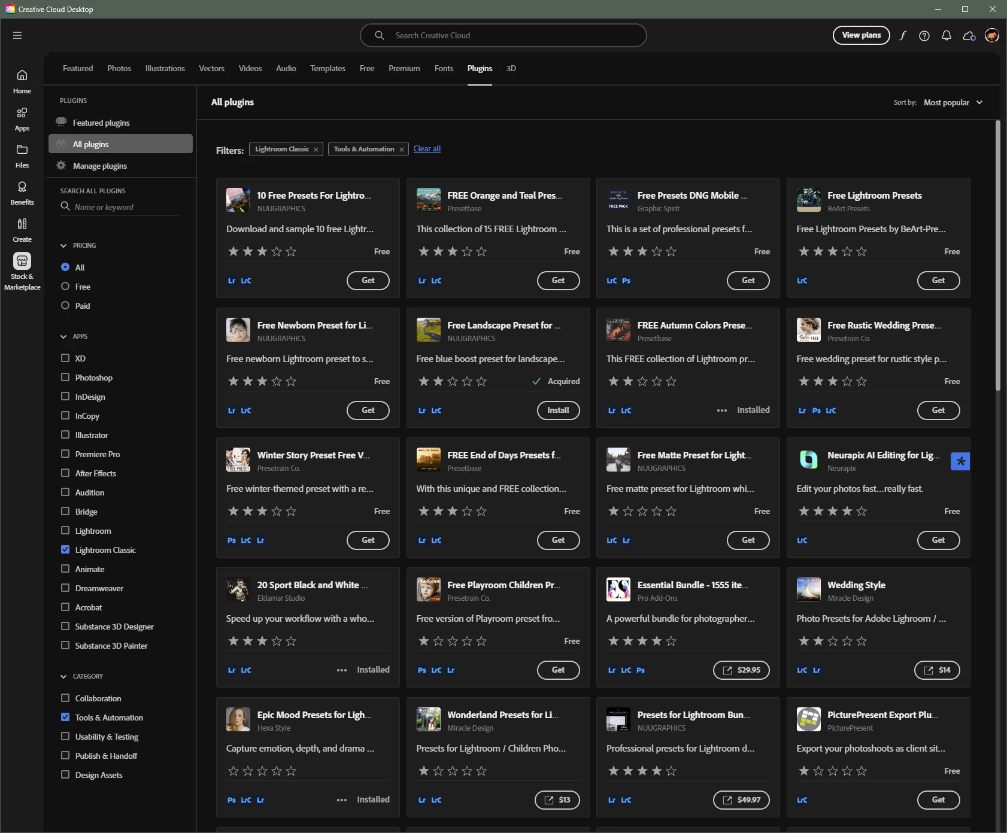Screen dimensions: 1007x833
Task: Check the Collaboration category filter
Action: 65,698
